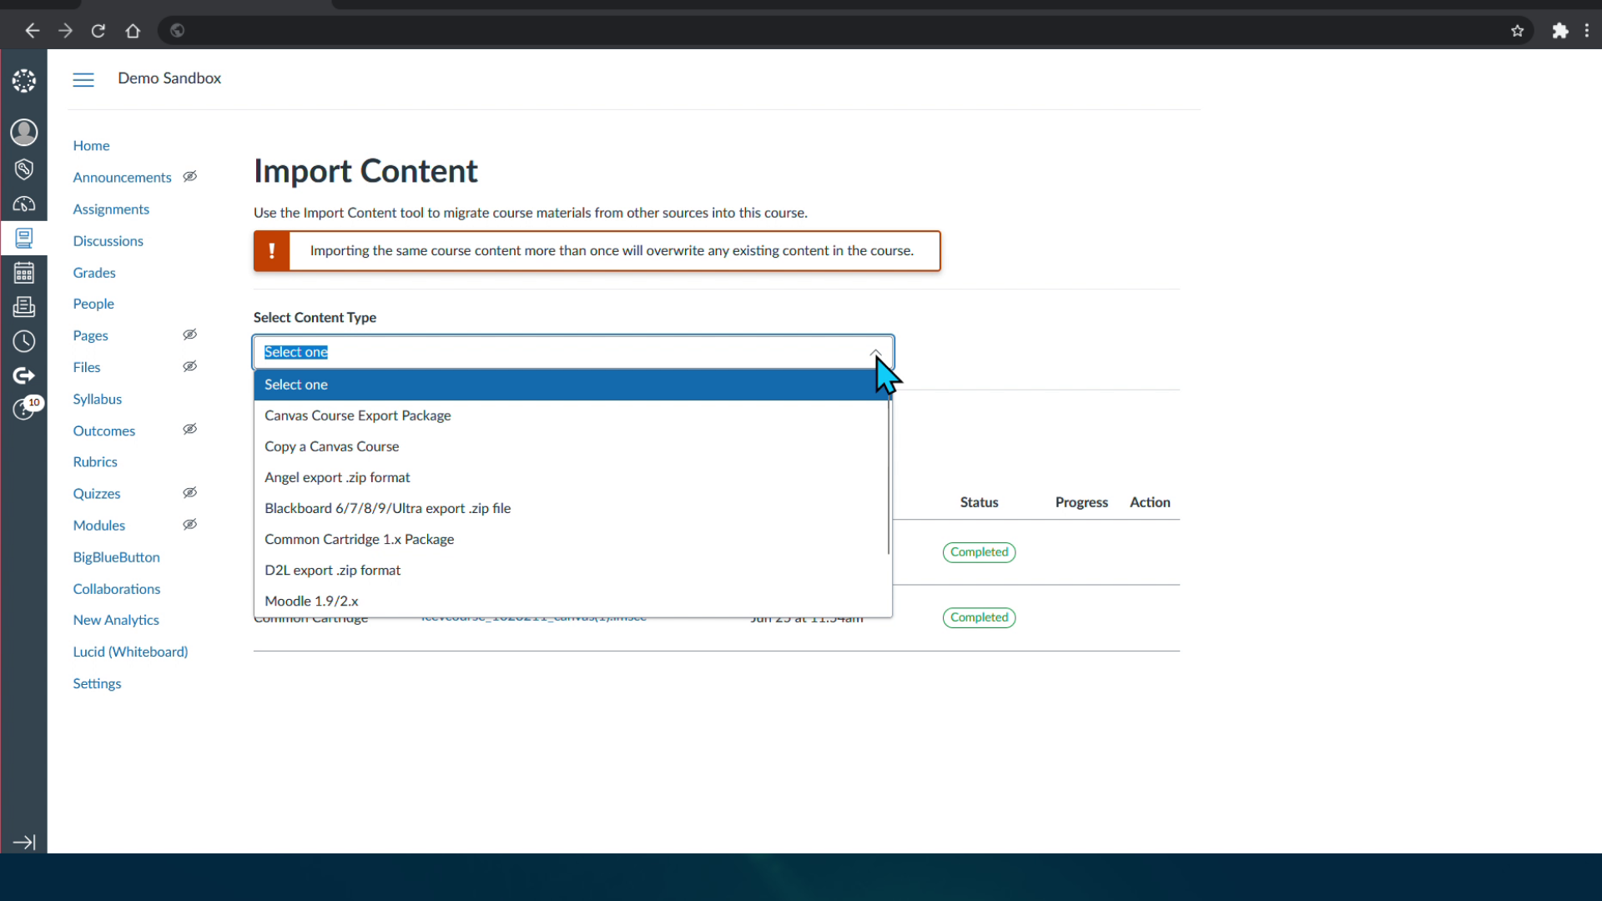Open the BigBlueButton link
This screenshot has width=1602, height=901.
coord(116,557)
